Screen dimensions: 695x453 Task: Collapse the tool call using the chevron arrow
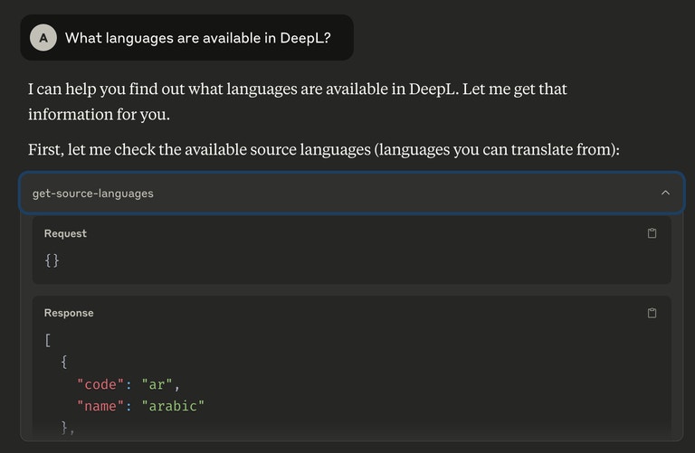[x=665, y=193]
